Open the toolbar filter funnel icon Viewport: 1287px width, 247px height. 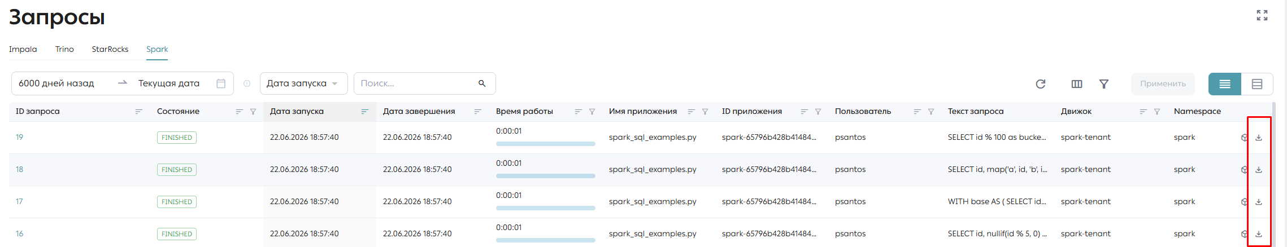coord(1103,84)
